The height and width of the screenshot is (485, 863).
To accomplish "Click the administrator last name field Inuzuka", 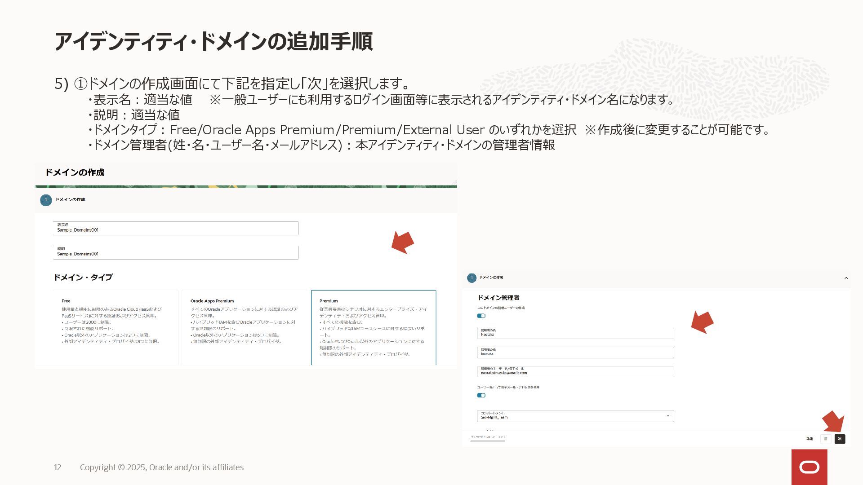I will click(x=575, y=352).
